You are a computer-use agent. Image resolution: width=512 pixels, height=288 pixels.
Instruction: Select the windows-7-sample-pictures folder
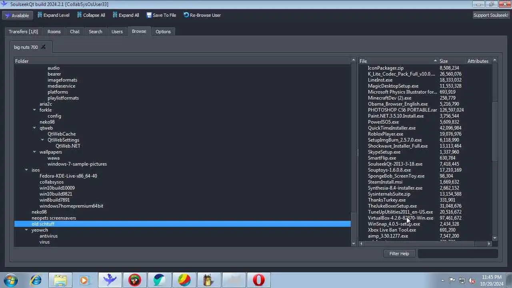coord(77,164)
